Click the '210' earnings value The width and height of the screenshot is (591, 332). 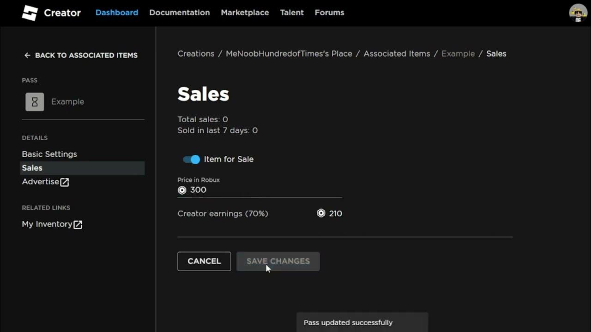(336, 213)
